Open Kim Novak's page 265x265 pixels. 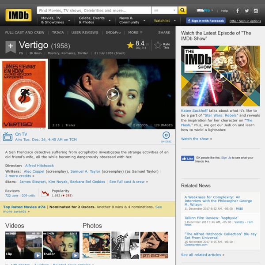58,182
